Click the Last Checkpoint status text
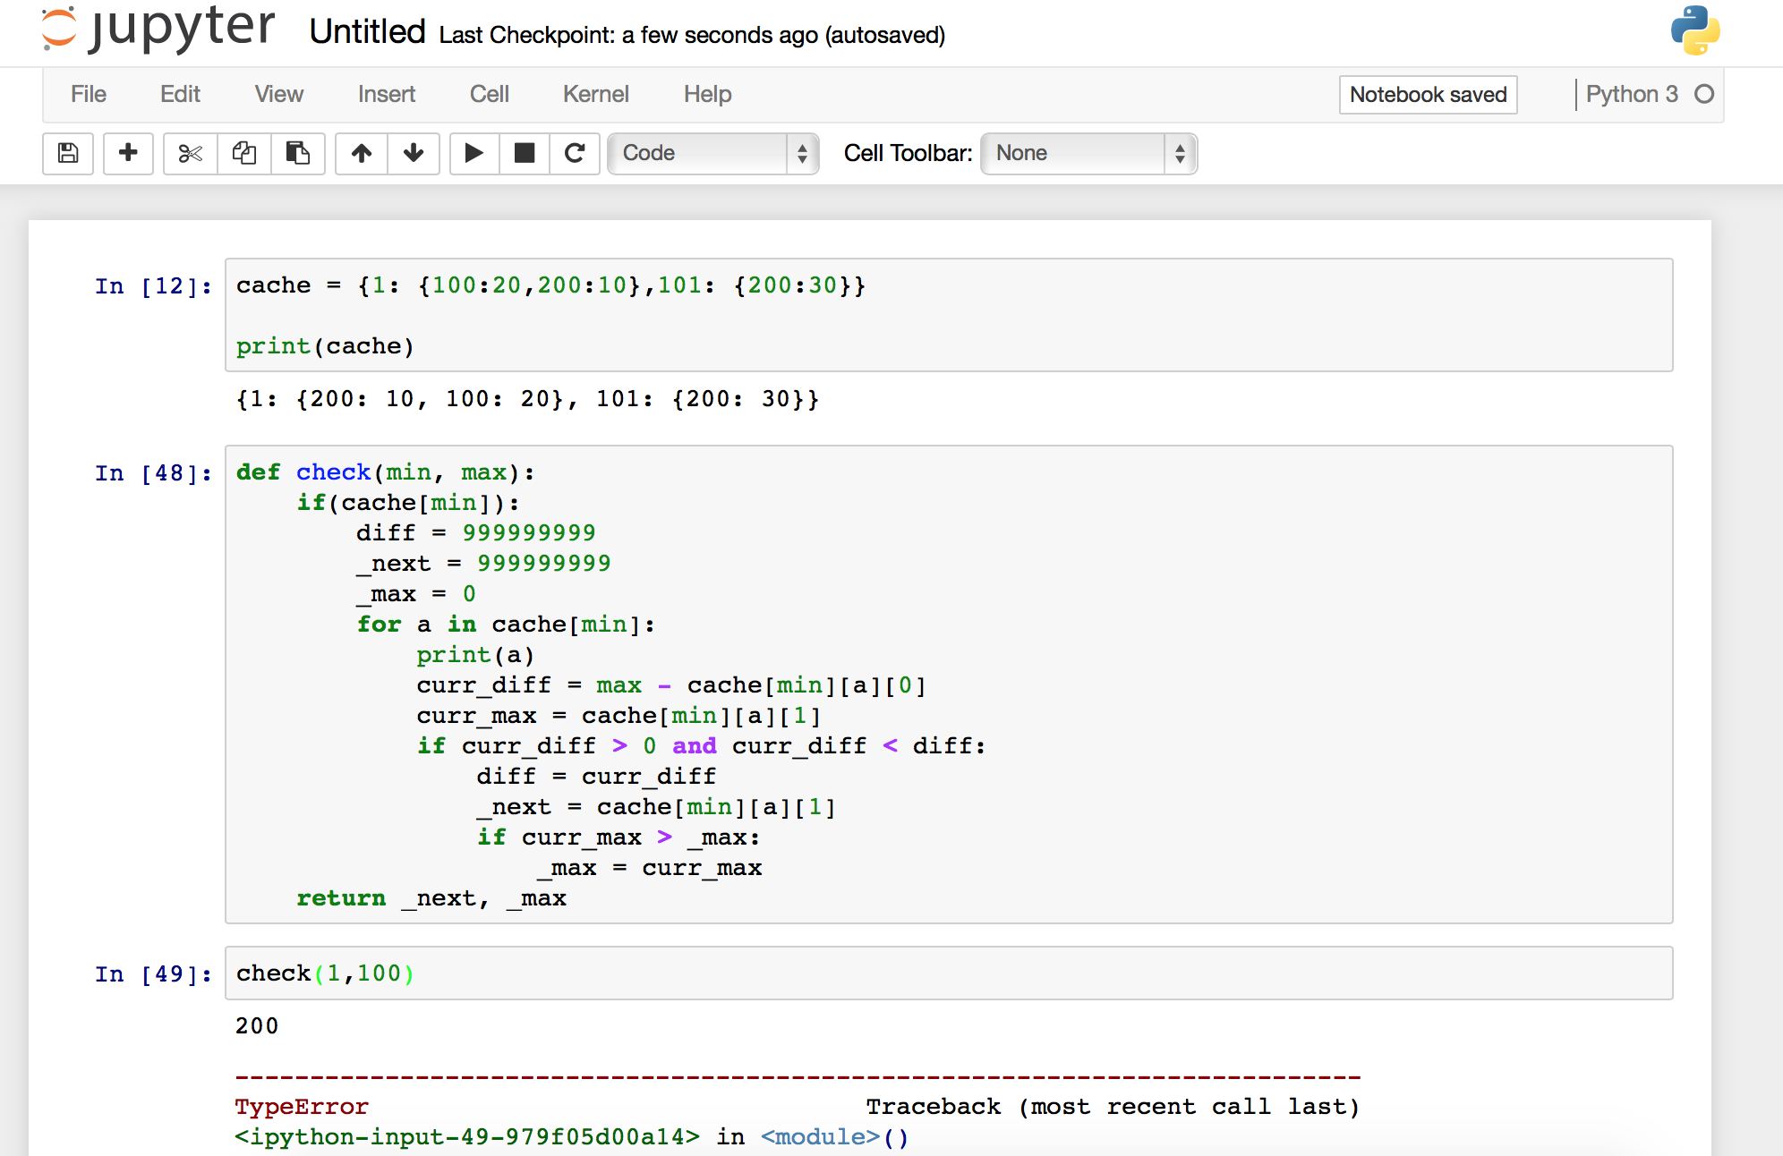 (692, 35)
